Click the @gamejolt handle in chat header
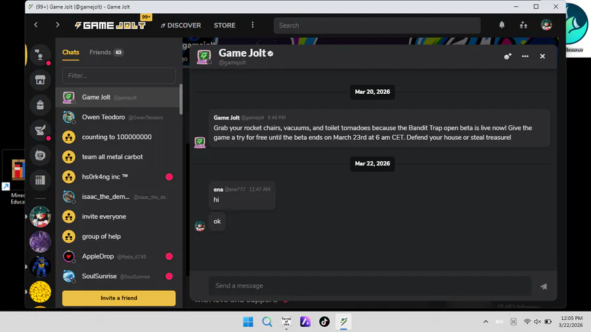 tap(232, 62)
